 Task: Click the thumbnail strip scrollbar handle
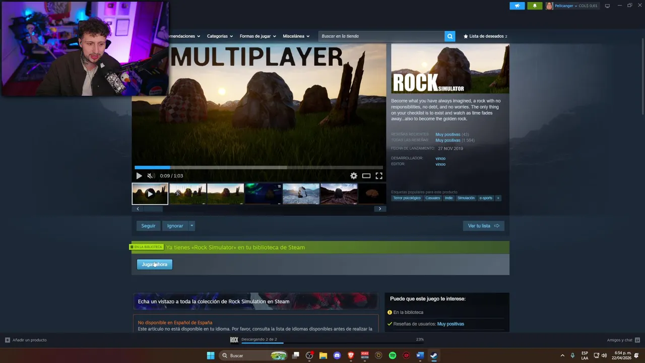(153, 209)
